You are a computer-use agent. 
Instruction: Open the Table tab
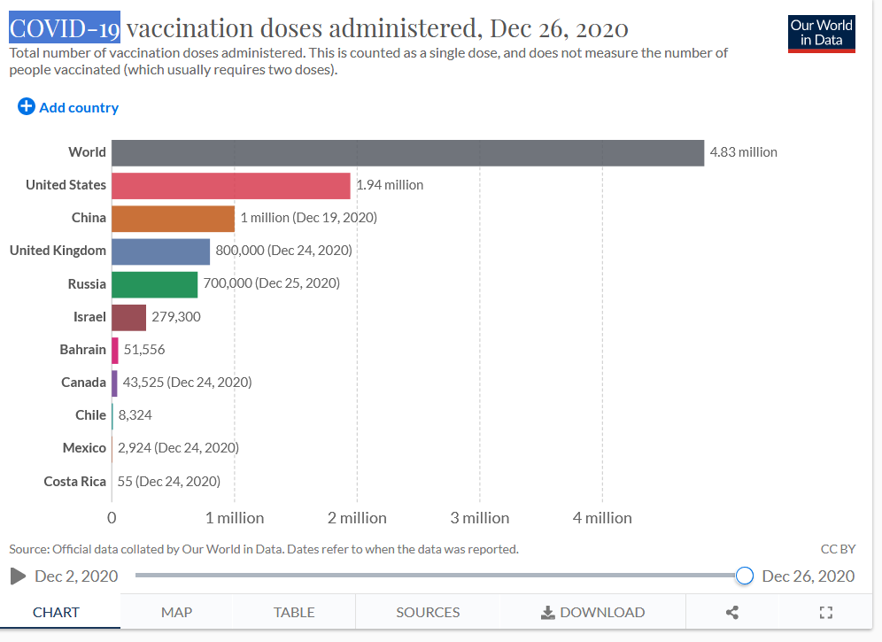[x=294, y=612]
